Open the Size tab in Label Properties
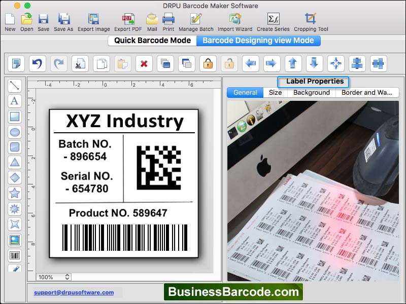Viewport: 406px width, 304px height. click(x=275, y=93)
